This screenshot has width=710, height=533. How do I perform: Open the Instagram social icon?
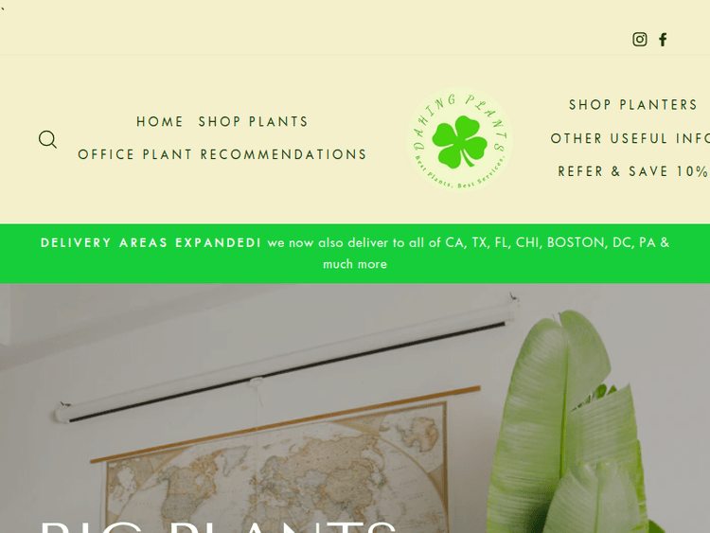[639, 40]
